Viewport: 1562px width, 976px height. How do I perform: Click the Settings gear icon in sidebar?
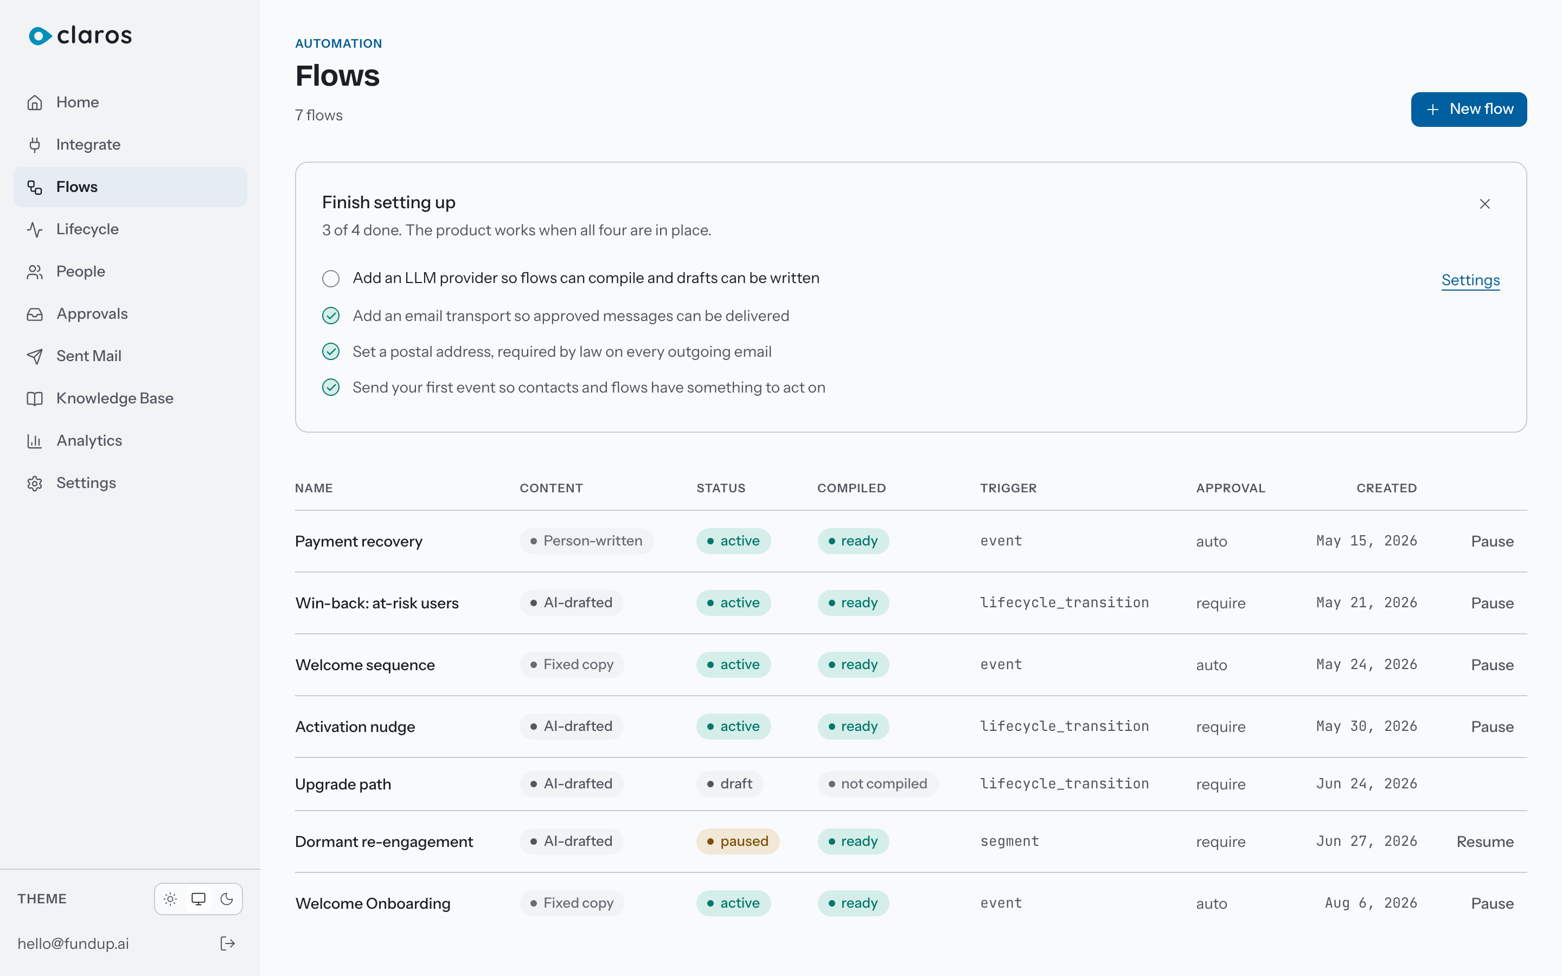(35, 483)
